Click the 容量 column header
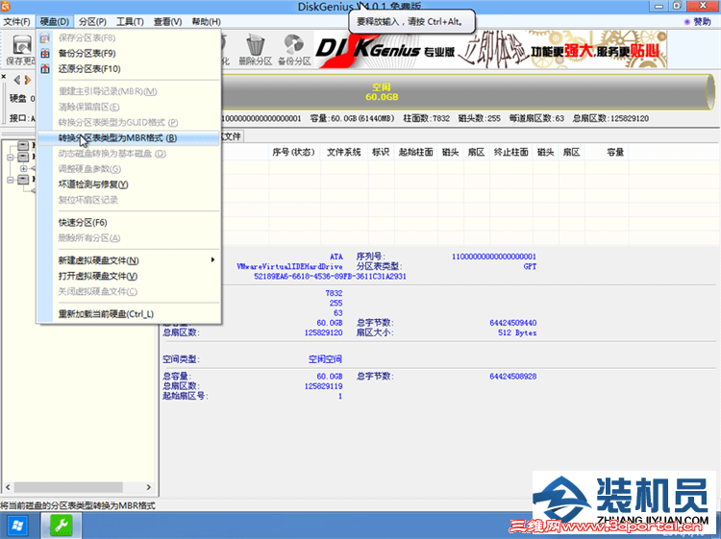Viewport: 721px width, 539px height. point(607,152)
